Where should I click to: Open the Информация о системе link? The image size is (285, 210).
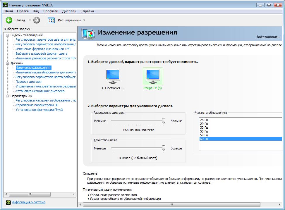28,202
